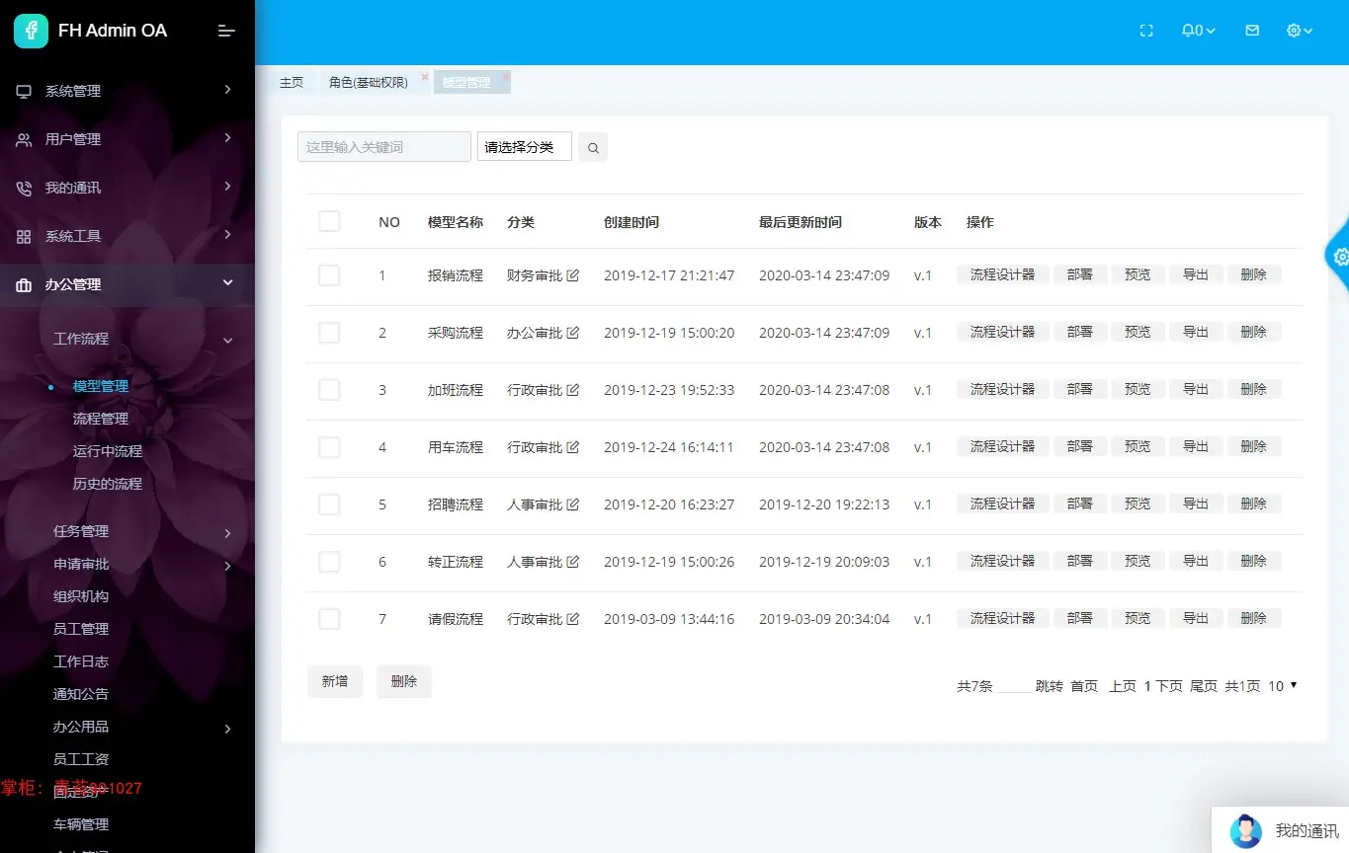Image resolution: width=1349 pixels, height=853 pixels.
Task: Collapse the 工作流程 submenu
Action: 127,339
